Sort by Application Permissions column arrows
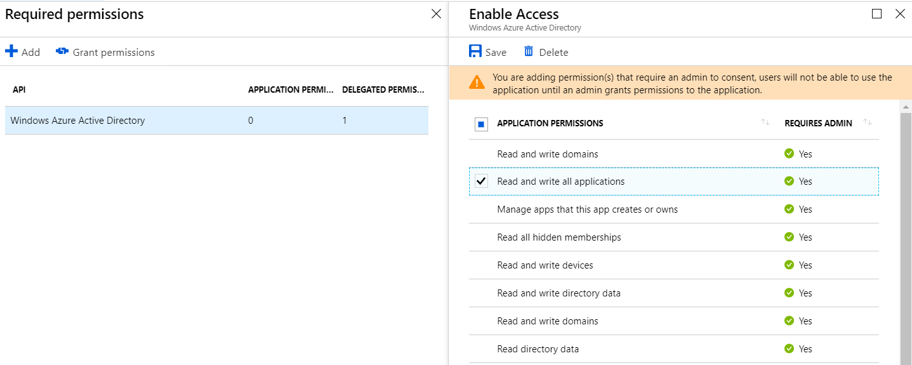Screen dimensions: 912x365 [x=765, y=123]
